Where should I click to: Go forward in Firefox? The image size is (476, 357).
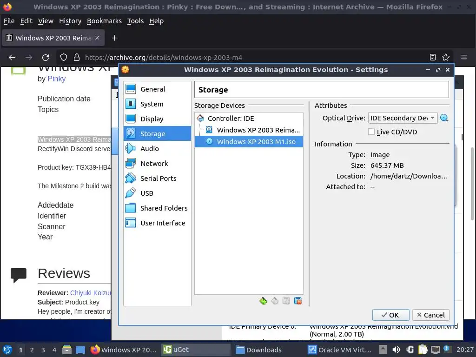[29, 57]
